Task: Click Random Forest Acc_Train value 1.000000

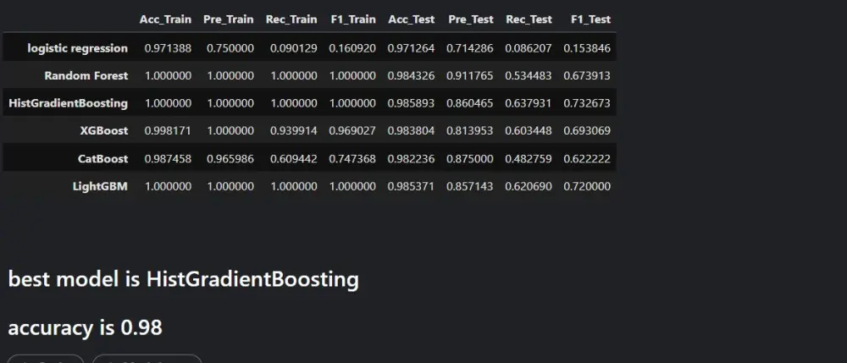Action: coord(168,76)
